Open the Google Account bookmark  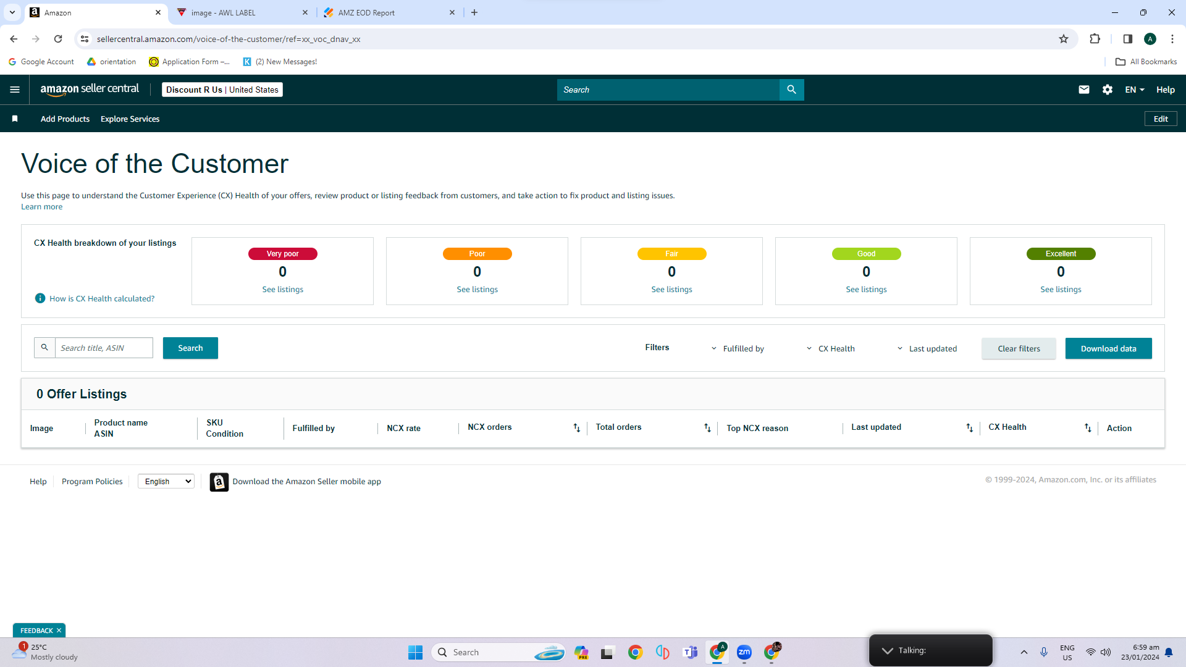(x=41, y=62)
